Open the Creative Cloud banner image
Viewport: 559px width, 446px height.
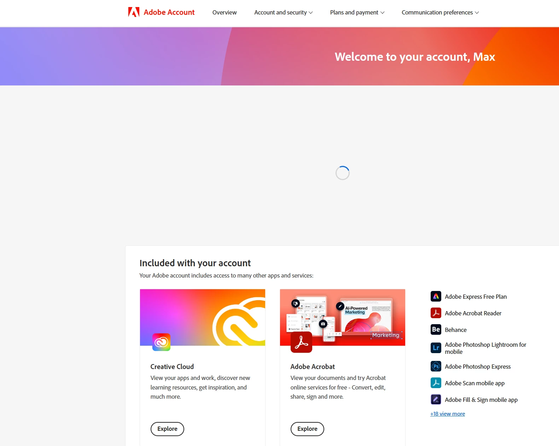pyautogui.click(x=203, y=317)
